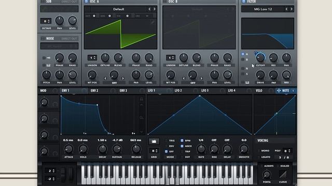
Task: Click the POLY voice count stepper
Action: click(287, 151)
